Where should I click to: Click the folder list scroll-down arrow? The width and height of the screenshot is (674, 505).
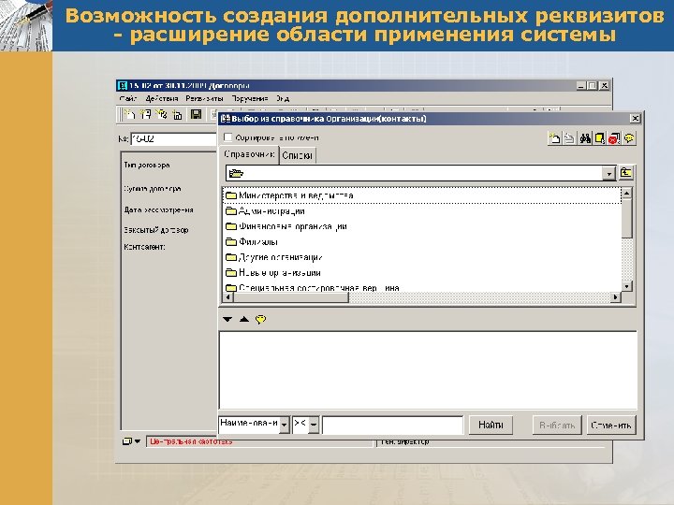pos(626,286)
